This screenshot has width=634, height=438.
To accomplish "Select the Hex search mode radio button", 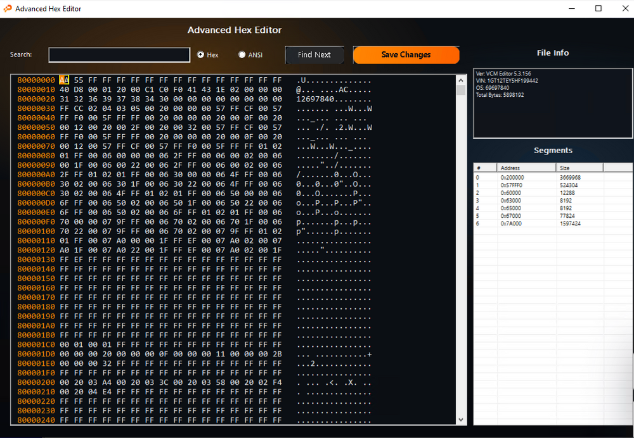I will pos(201,55).
